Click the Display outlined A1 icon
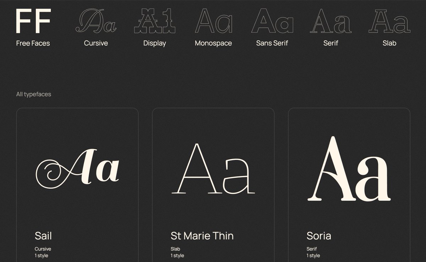 click(x=154, y=21)
